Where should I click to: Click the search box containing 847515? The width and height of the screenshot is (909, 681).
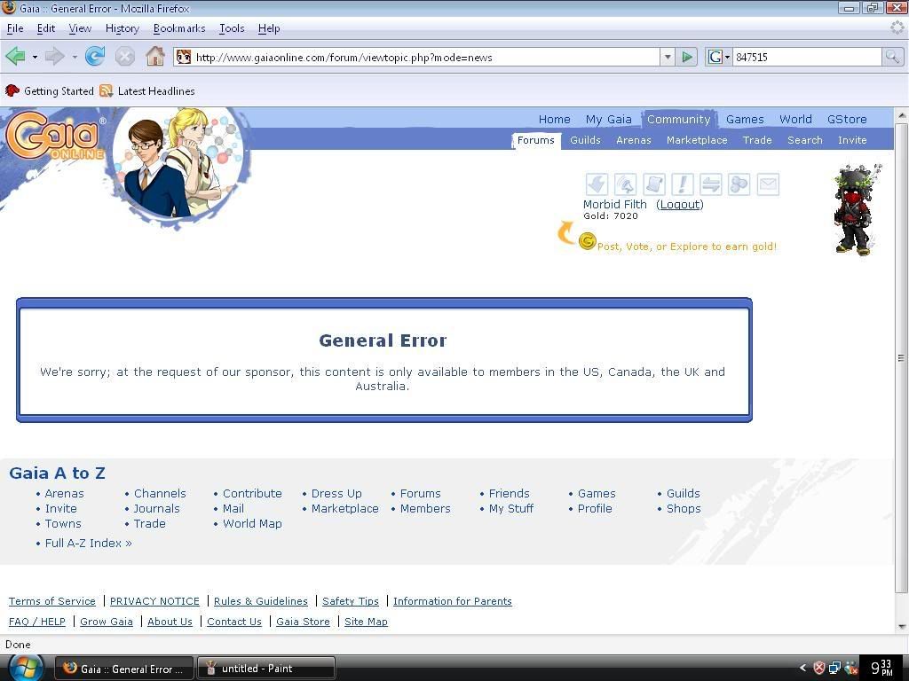[807, 57]
